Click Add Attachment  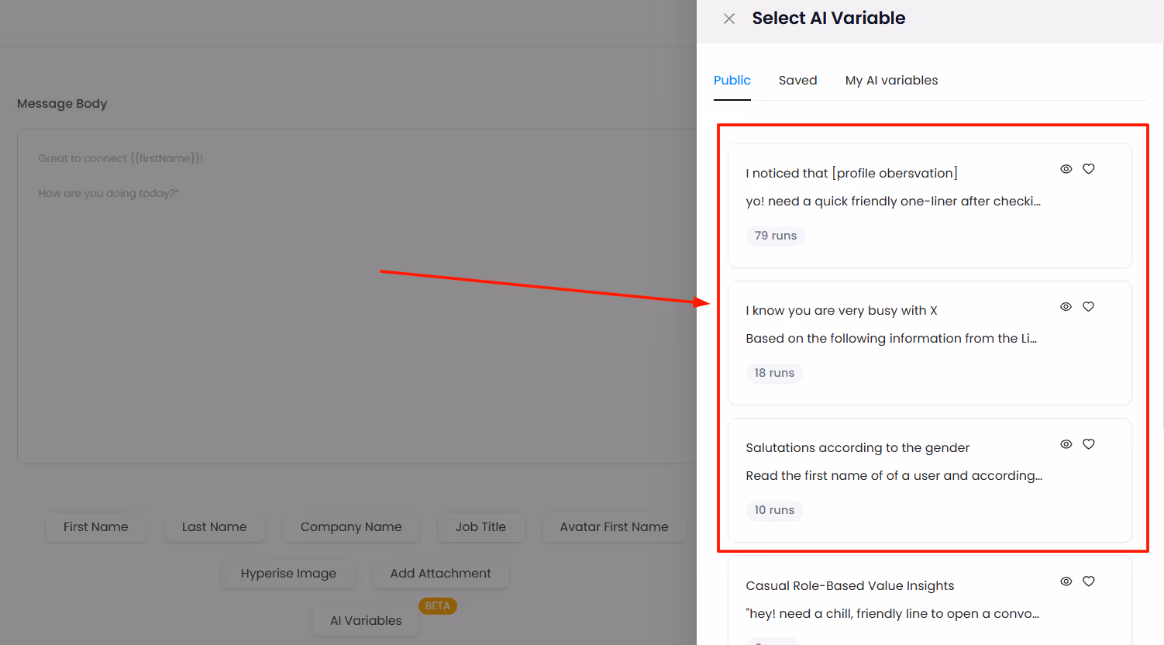click(440, 574)
